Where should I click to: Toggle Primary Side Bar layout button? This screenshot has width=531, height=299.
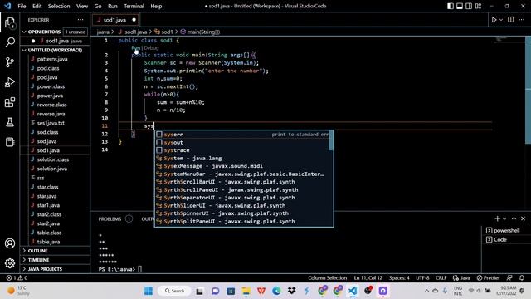click(x=451, y=6)
